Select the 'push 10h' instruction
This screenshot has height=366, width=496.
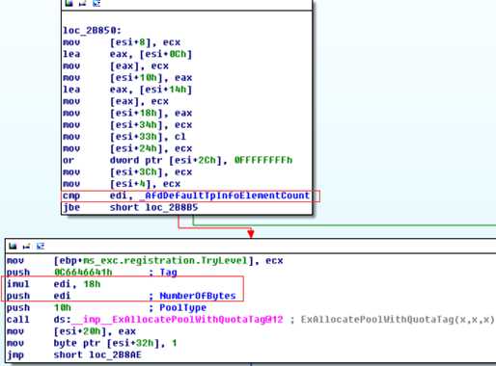point(39,307)
